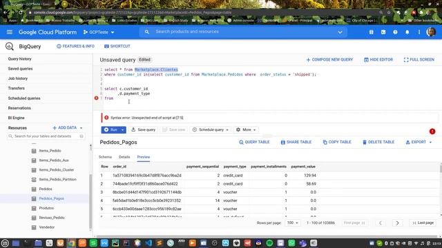Viewport: 442px width, 248px height.
Task: Select the Items_Pedido_Aux table
Action: 54,161
